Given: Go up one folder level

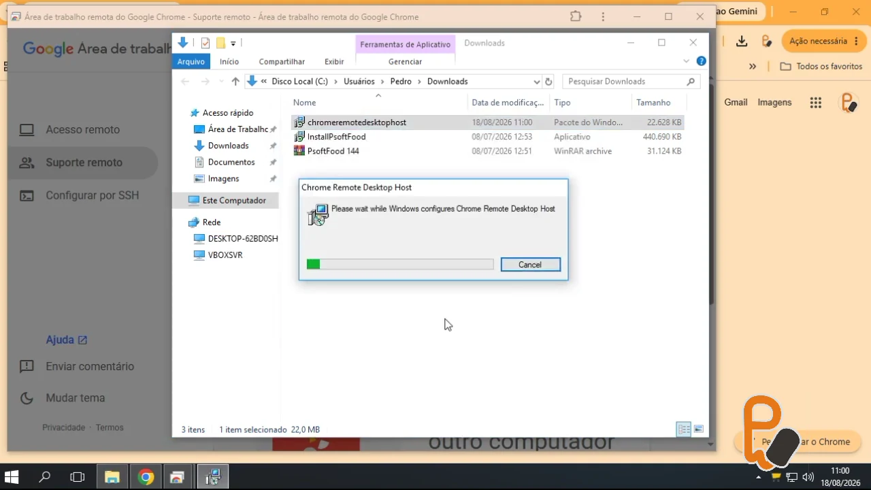Looking at the screenshot, I should (235, 82).
